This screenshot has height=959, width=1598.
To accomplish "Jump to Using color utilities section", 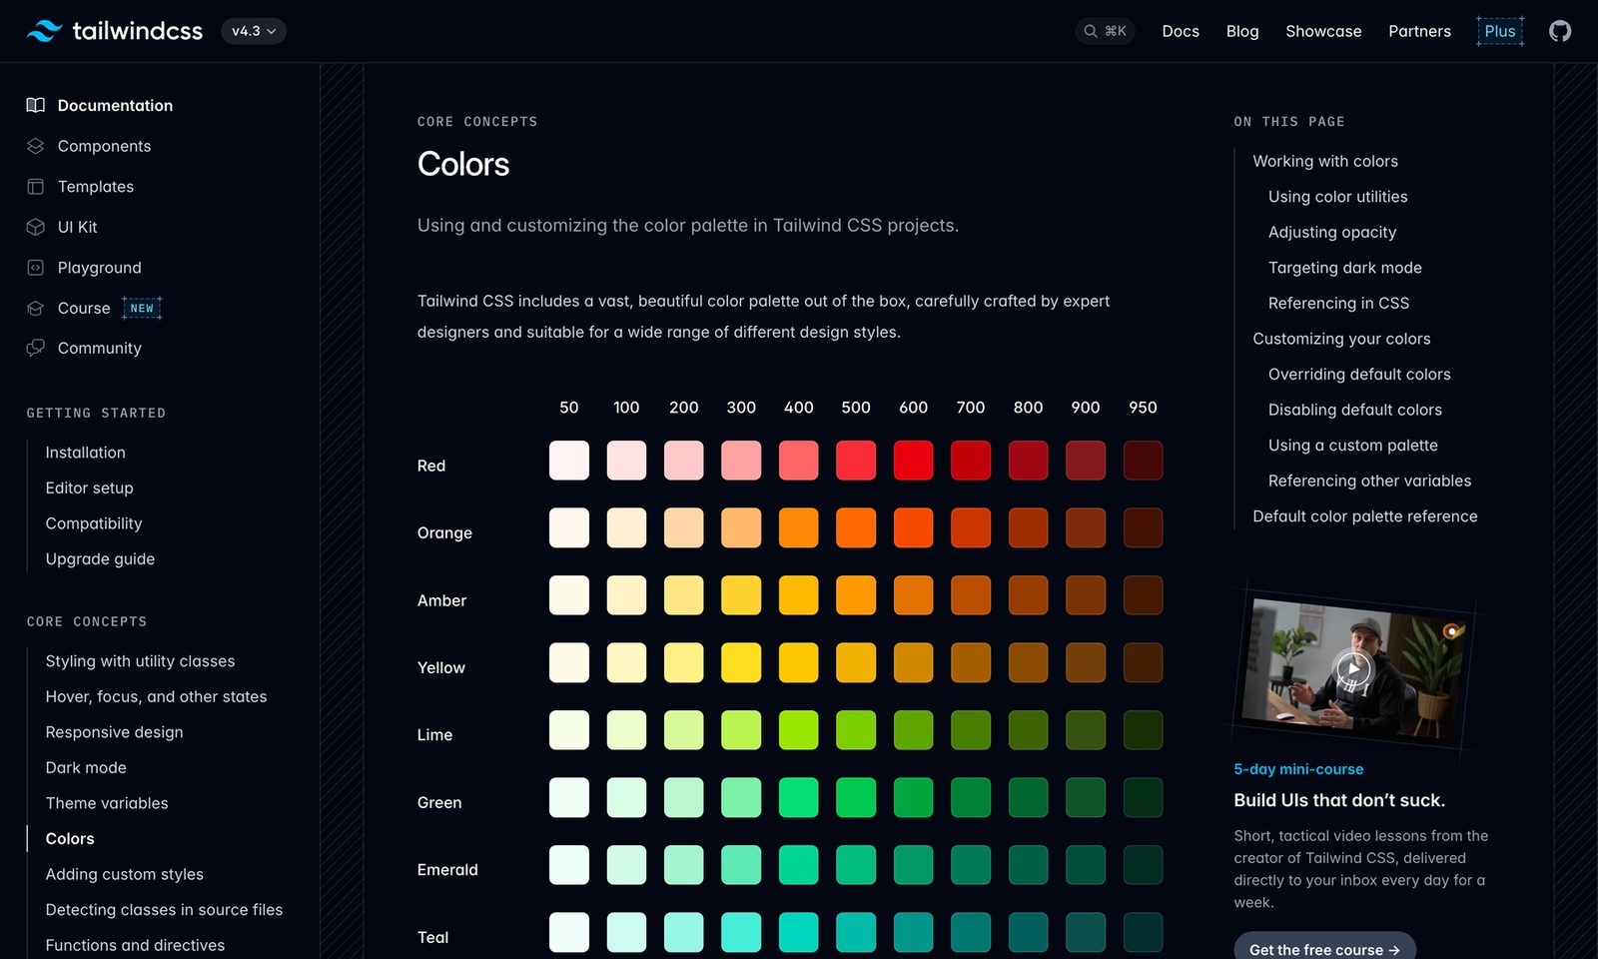I will point(1338,197).
